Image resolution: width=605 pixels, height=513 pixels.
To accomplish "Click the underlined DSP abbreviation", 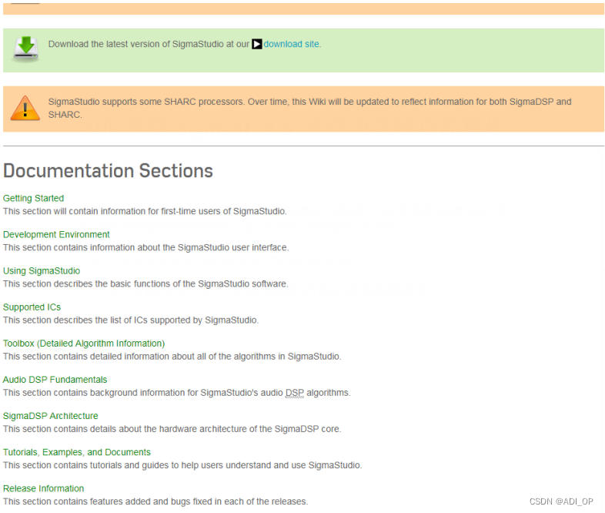I will coord(295,393).
